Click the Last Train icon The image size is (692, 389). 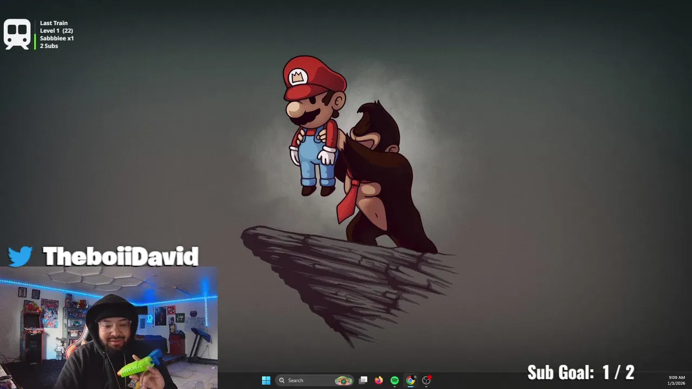point(17,35)
